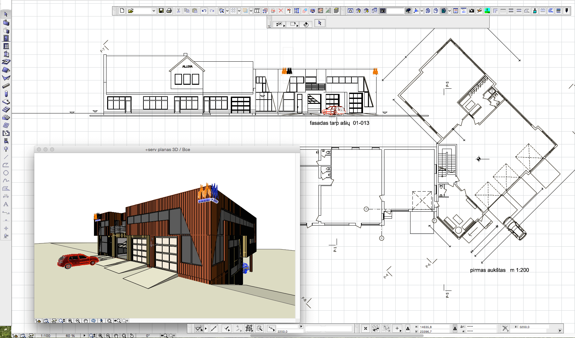The height and width of the screenshot is (338, 575).
Task: Click the 60 % zoom value button
Action: [70, 336]
